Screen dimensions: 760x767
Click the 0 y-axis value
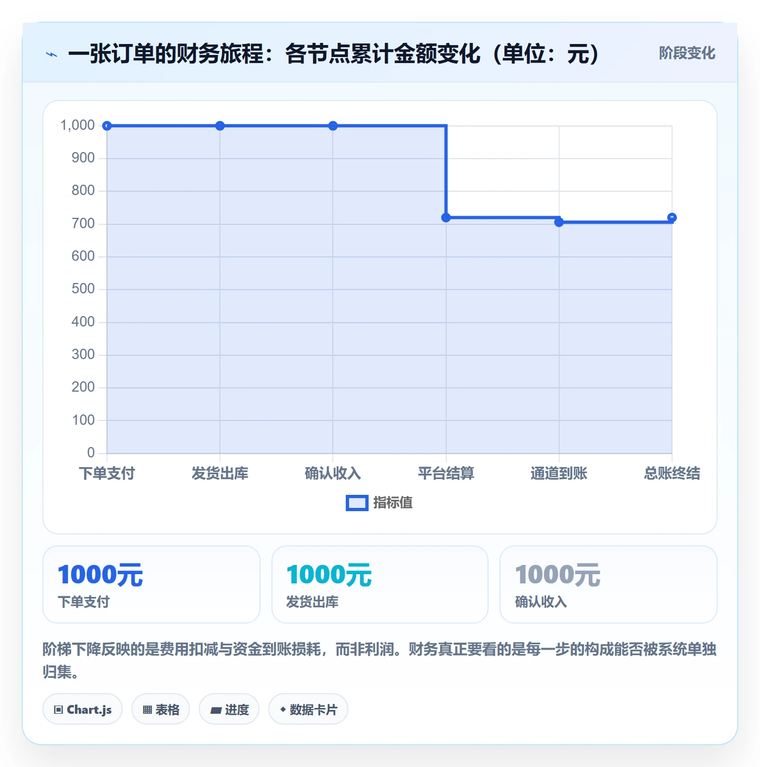(x=91, y=453)
